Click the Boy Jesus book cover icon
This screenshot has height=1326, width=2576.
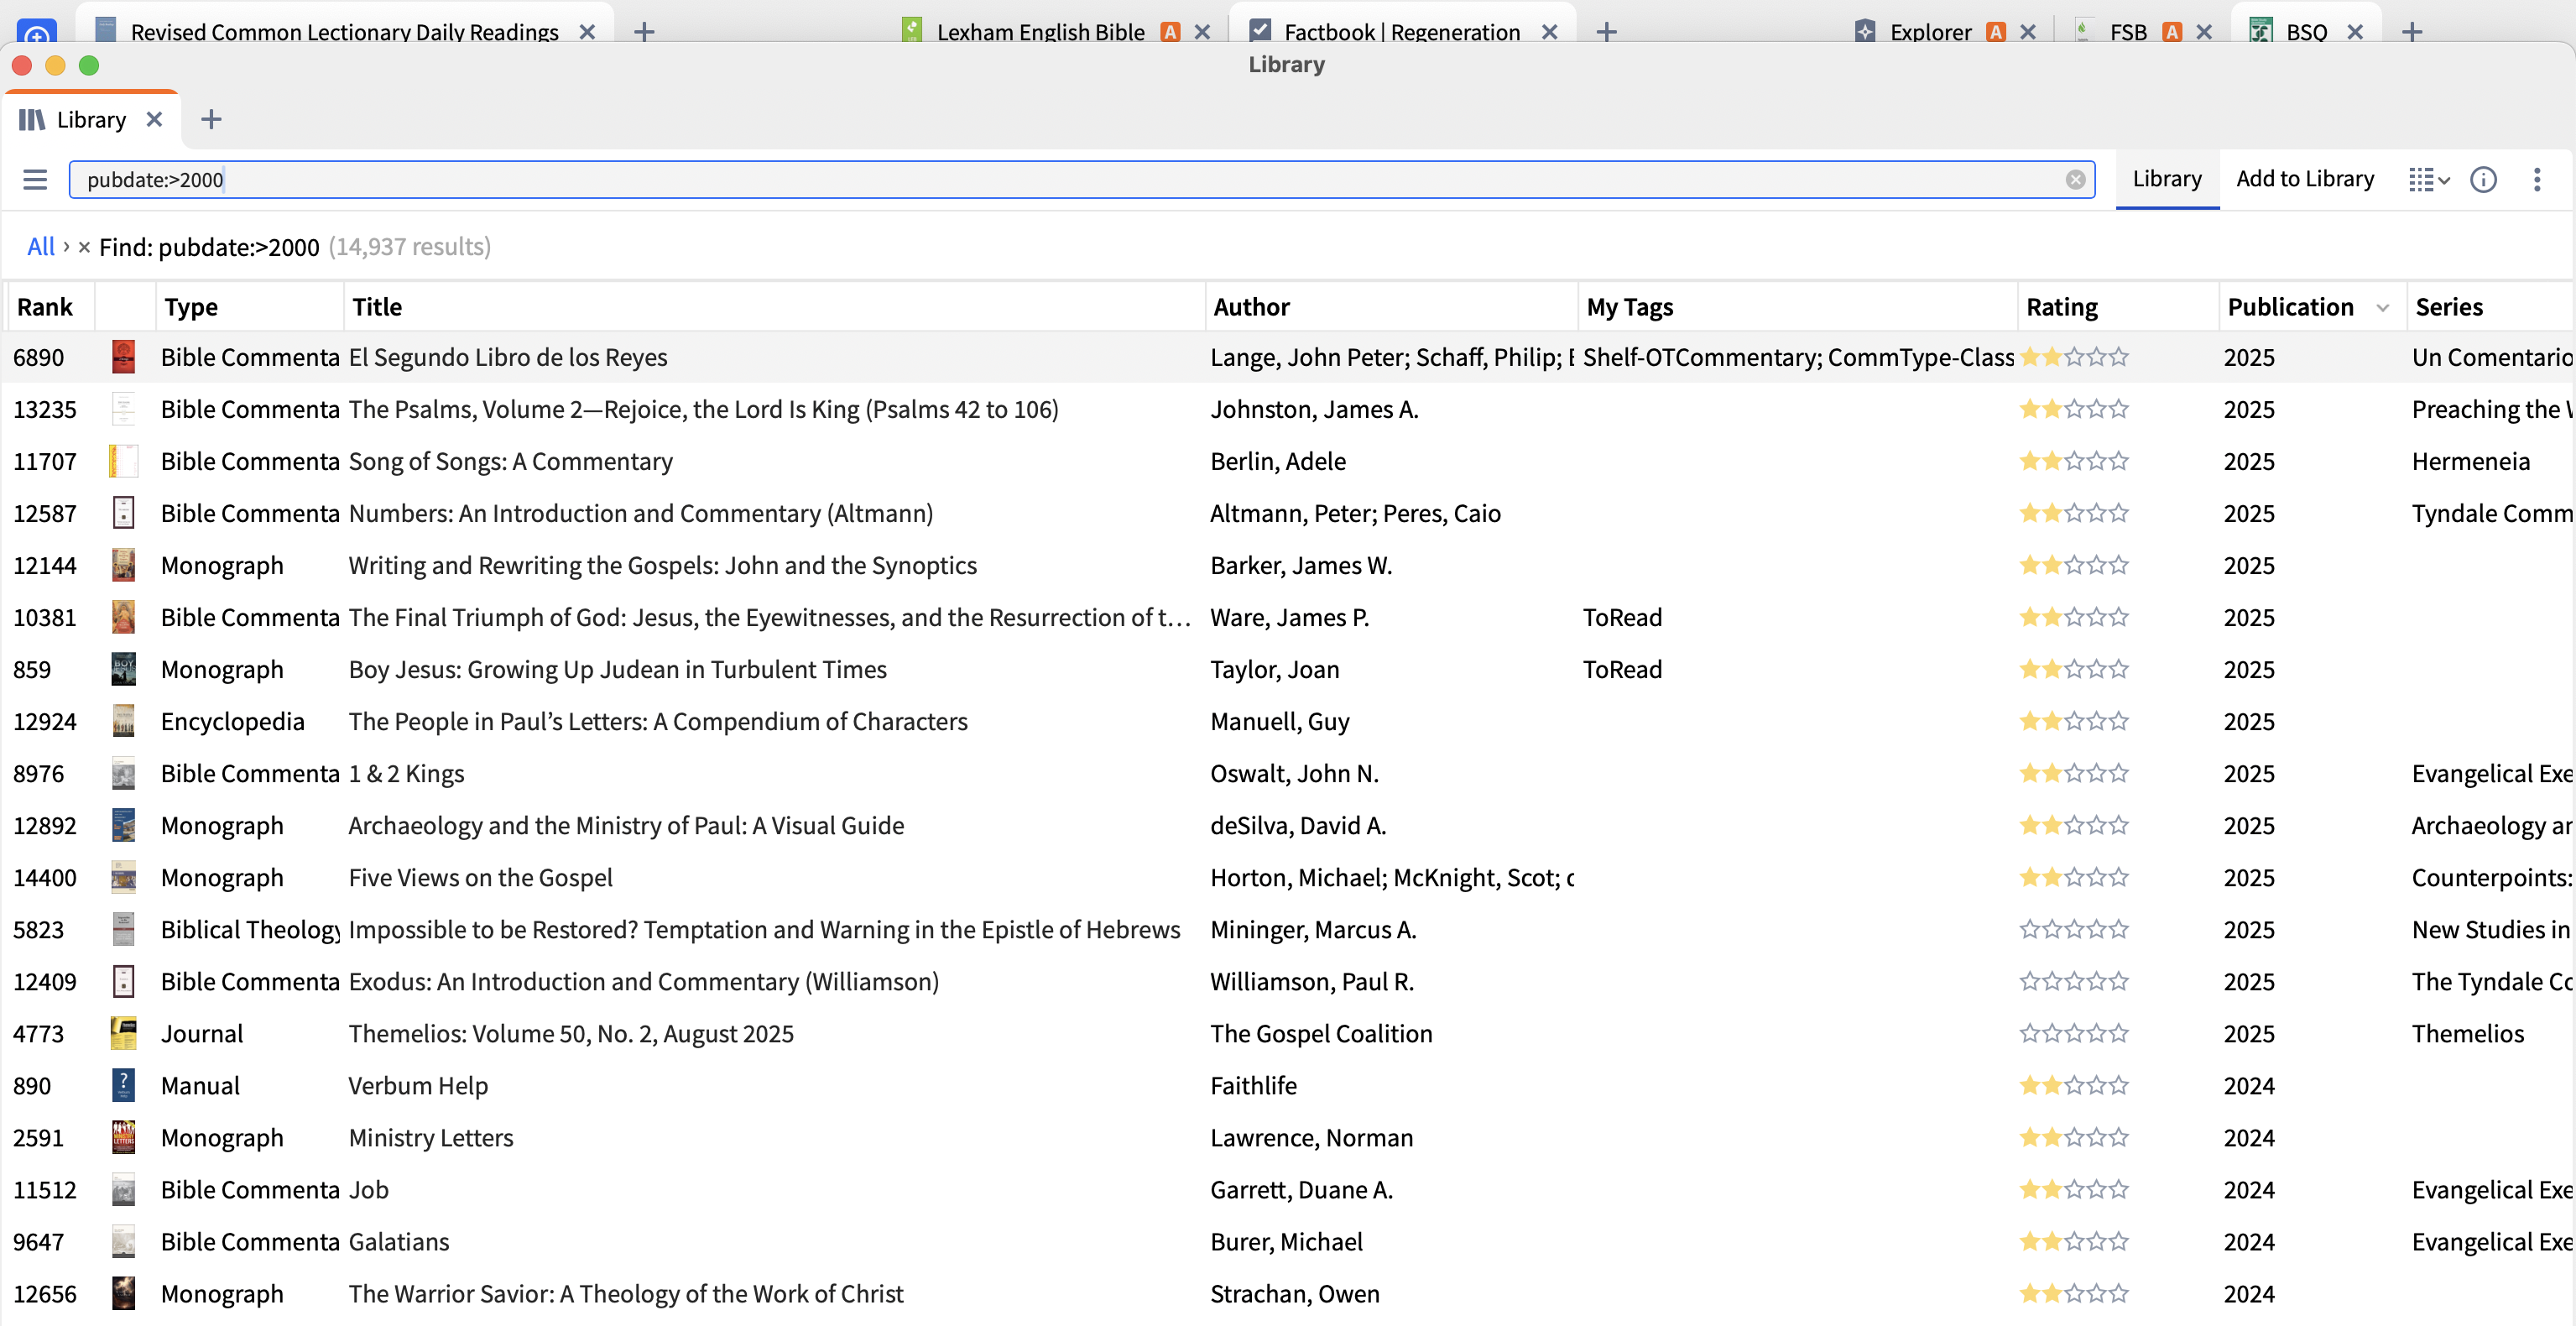tap(123, 669)
